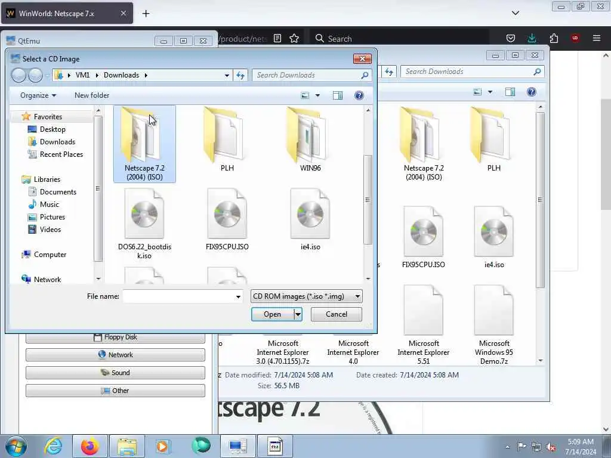Select DOS6.22_bootdisk.iso file in dialog
Image resolution: width=611 pixels, height=458 pixels.
tap(144, 224)
